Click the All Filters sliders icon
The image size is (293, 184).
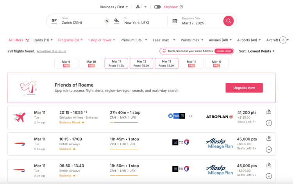(x=27, y=40)
